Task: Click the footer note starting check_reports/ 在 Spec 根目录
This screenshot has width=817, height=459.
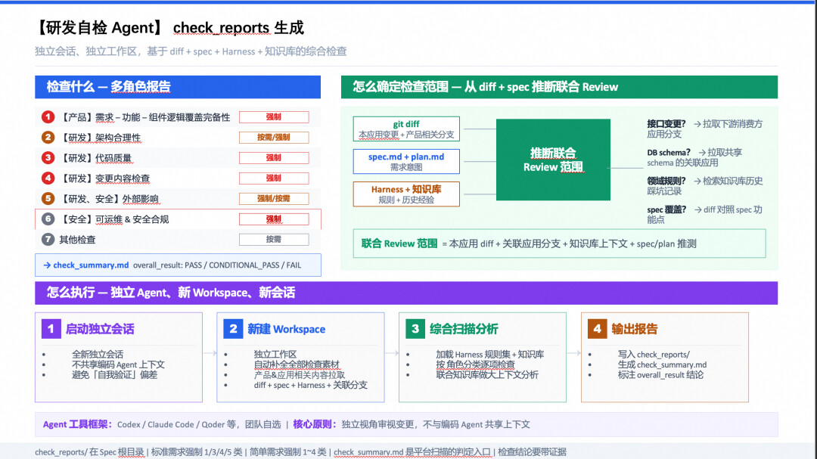Action: pos(300,451)
